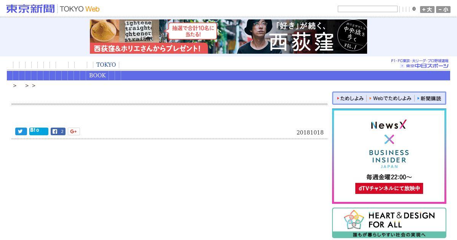457x240 pixels.
Task: Click the article date 20181018
Action: pyautogui.click(x=310, y=133)
